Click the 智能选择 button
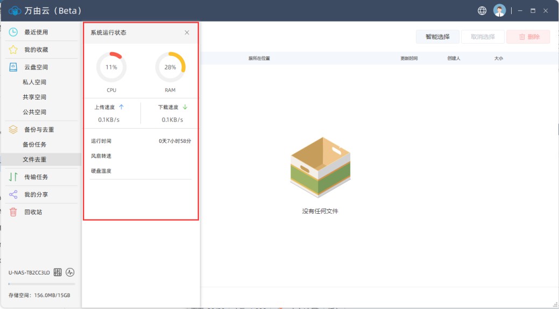 click(x=437, y=37)
